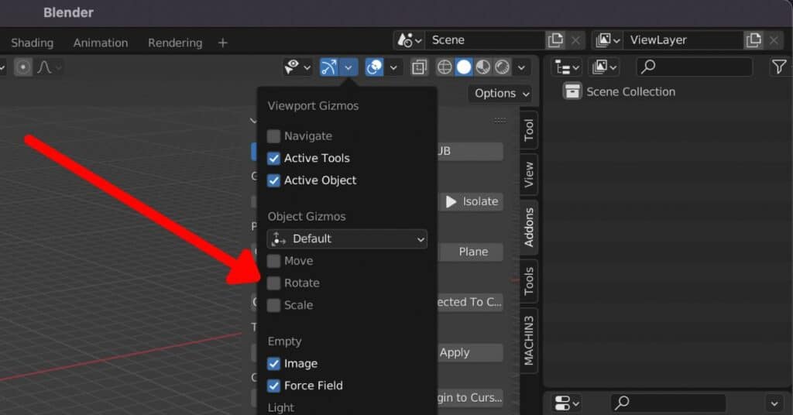Toggle the viewport overlays icon
The width and height of the screenshot is (793, 415).
pyautogui.click(x=374, y=67)
